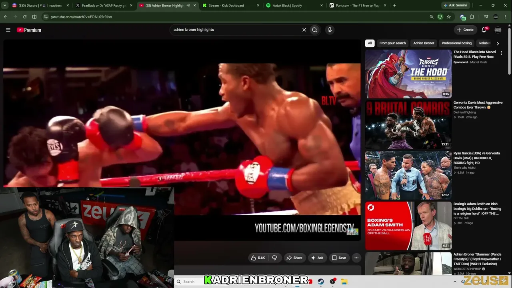Click the Create button
The width and height of the screenshot is (512, 288).
465,30
